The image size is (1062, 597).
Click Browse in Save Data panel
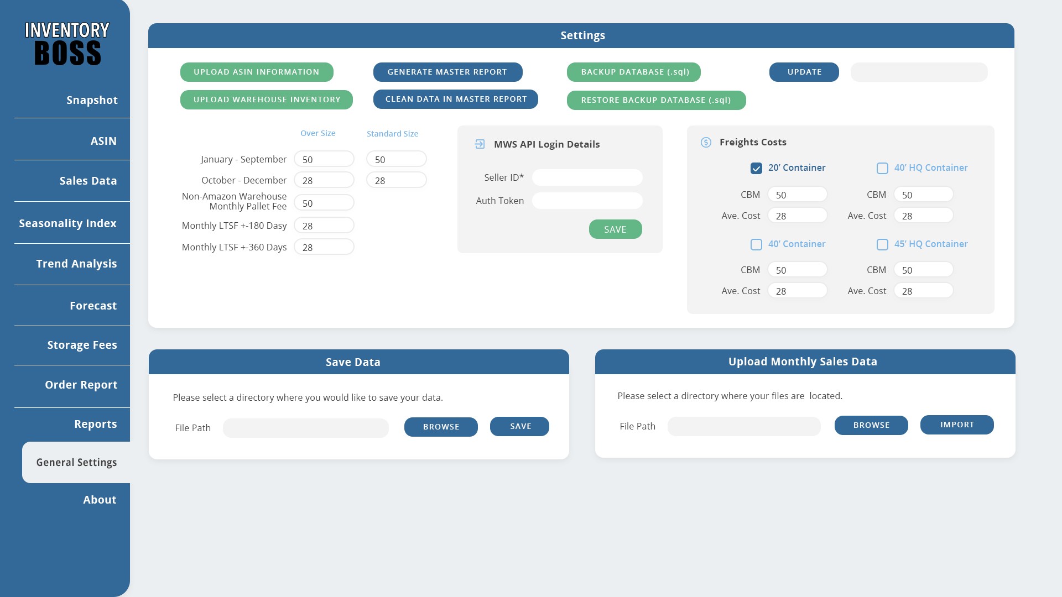(441, 427)
